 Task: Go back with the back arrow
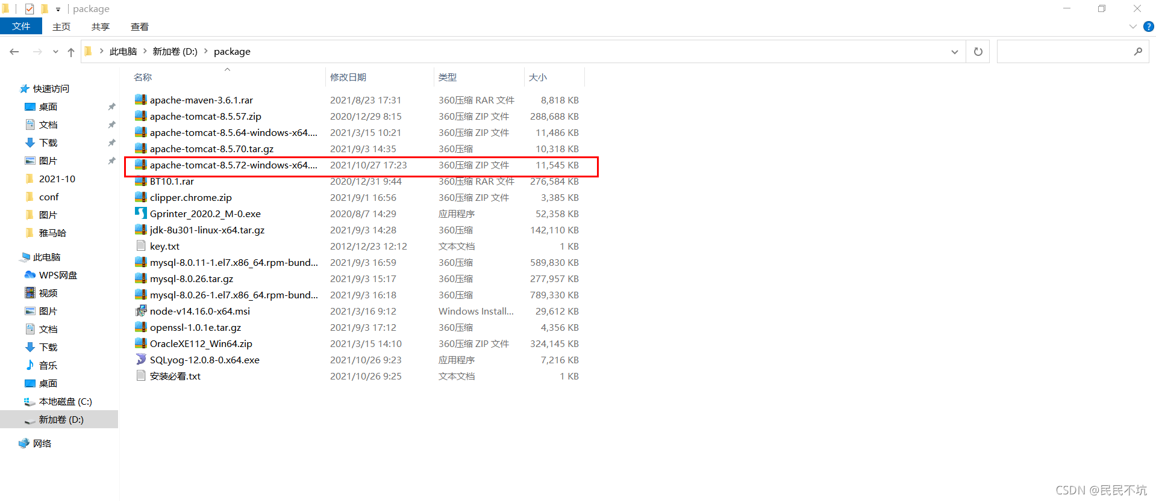coord(14,52)
